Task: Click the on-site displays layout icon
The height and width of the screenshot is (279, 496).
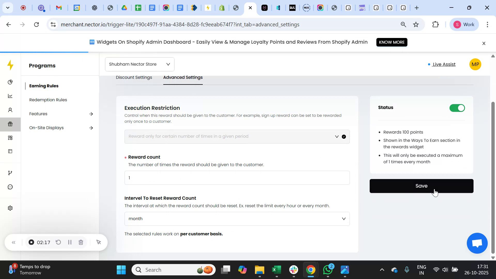Action: pos(10,151)
